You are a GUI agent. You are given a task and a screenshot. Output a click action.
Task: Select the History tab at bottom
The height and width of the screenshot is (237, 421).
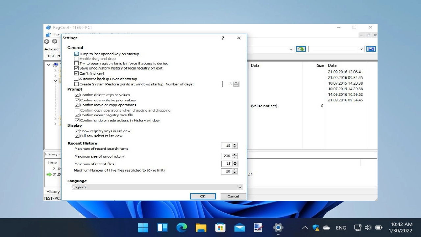click(53, 192)
